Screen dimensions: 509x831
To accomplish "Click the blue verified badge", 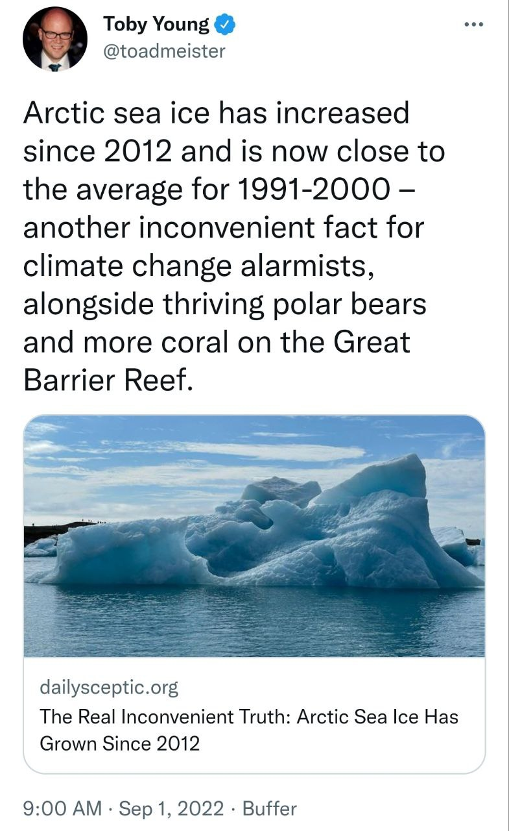I will [224, 25].
